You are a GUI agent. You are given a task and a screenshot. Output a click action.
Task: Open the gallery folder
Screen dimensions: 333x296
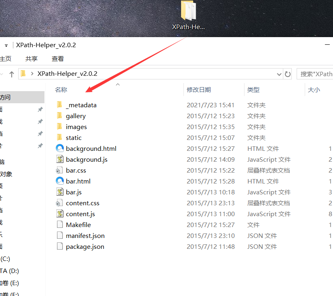tap(75, 116)
